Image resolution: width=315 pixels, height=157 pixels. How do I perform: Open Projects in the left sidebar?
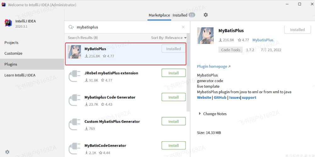tap(11, 43)
